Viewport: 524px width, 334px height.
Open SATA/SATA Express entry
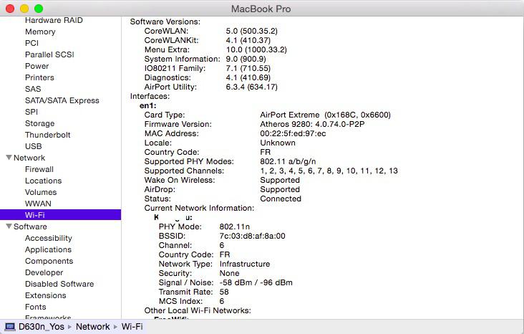click(62, 100)
